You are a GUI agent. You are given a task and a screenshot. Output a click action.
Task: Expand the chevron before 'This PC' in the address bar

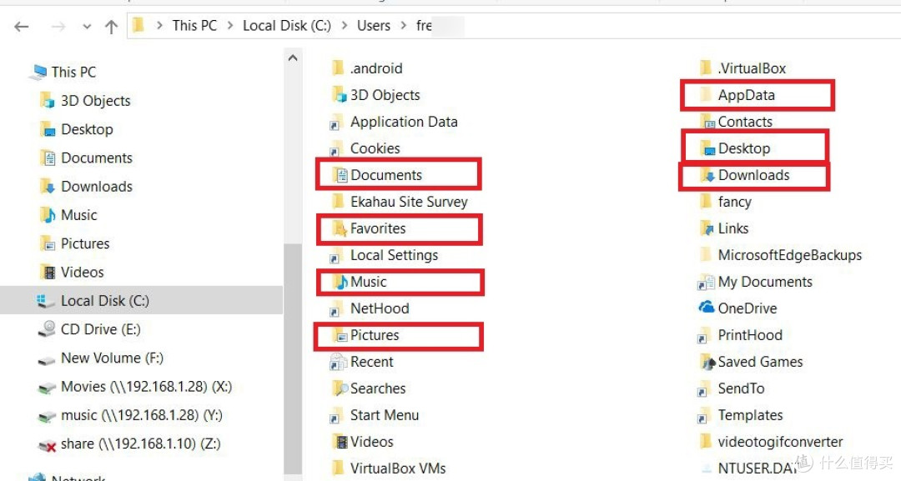point(159,25)
